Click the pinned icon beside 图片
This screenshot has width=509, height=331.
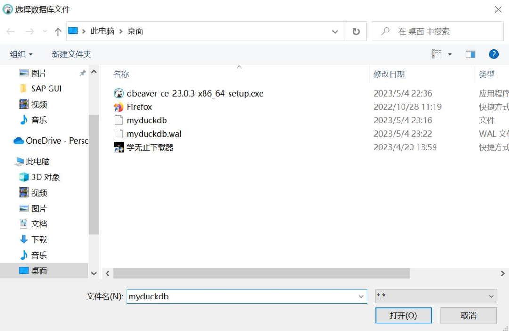[82, 73]
